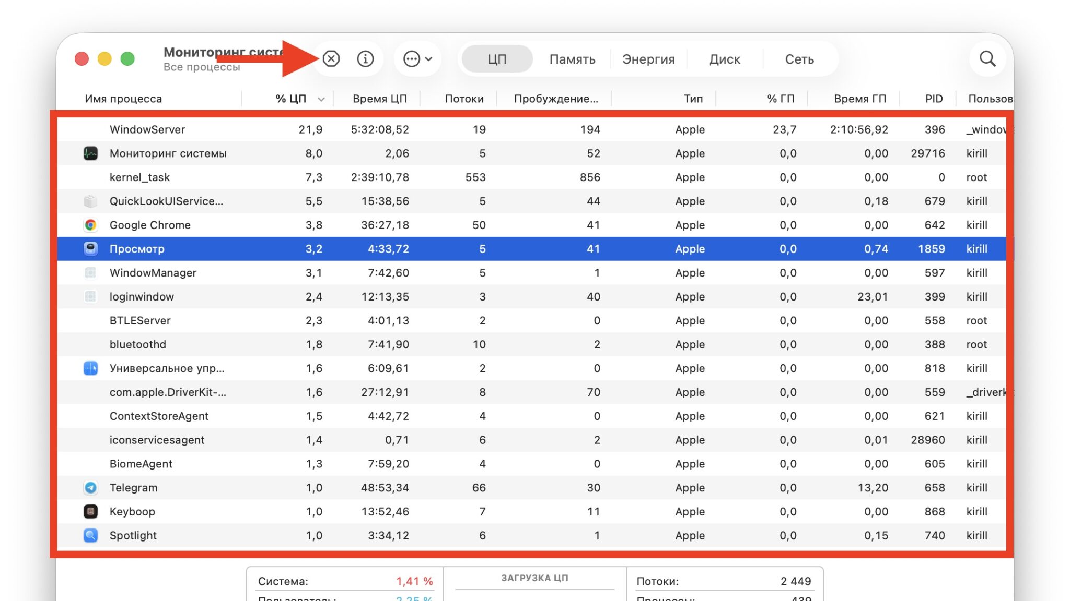
Task: Open the process info icon
Action: click(365, 59)
